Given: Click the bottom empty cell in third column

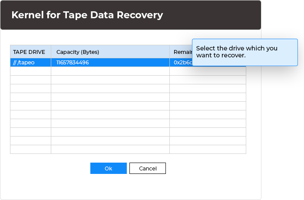Looking at the screenshot, I should tap(208, 149).
